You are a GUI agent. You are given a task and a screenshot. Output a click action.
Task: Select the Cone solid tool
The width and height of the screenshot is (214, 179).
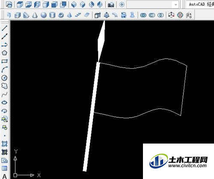[35, 15]
